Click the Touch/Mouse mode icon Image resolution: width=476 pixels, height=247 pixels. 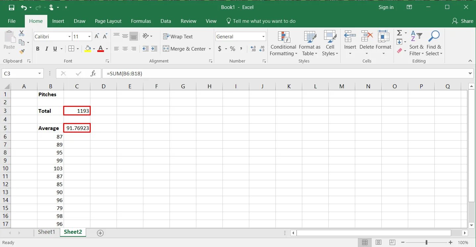pos(51,7)
